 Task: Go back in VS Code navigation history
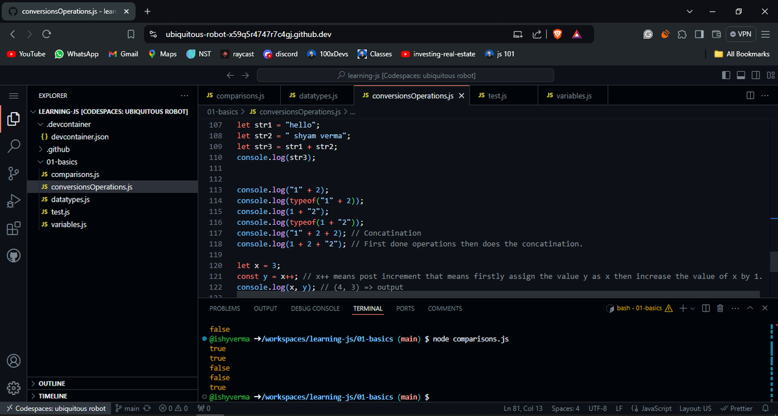(x=230, y=75)
